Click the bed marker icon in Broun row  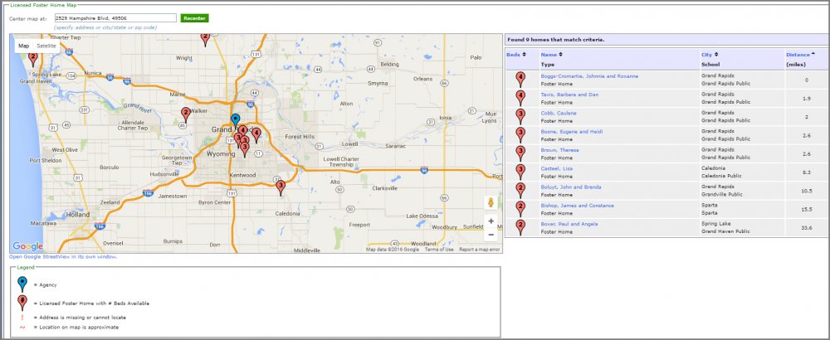[x=520, y=153]
